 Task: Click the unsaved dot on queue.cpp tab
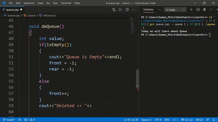tap(21, 9)
